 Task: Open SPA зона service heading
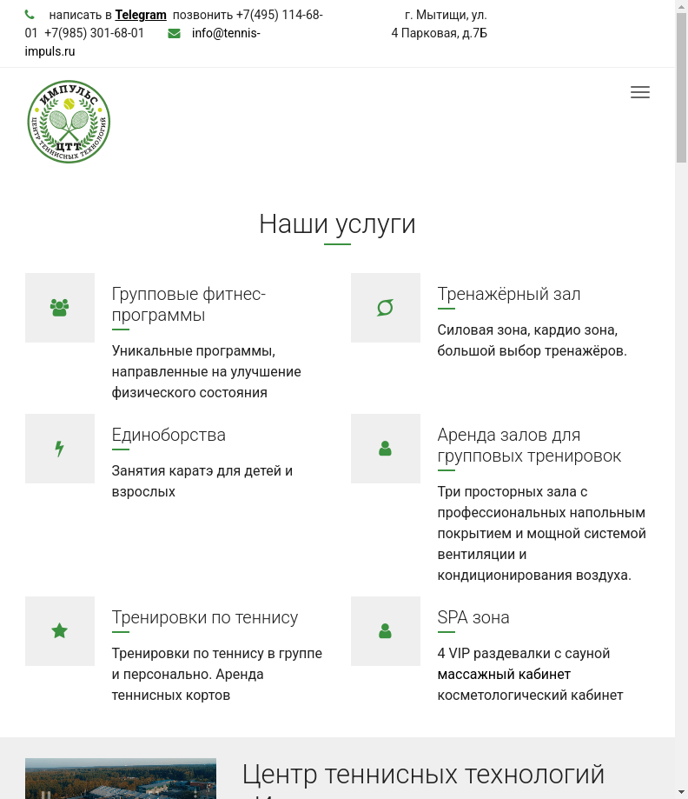pyautogui.click(x=473, y=617)
